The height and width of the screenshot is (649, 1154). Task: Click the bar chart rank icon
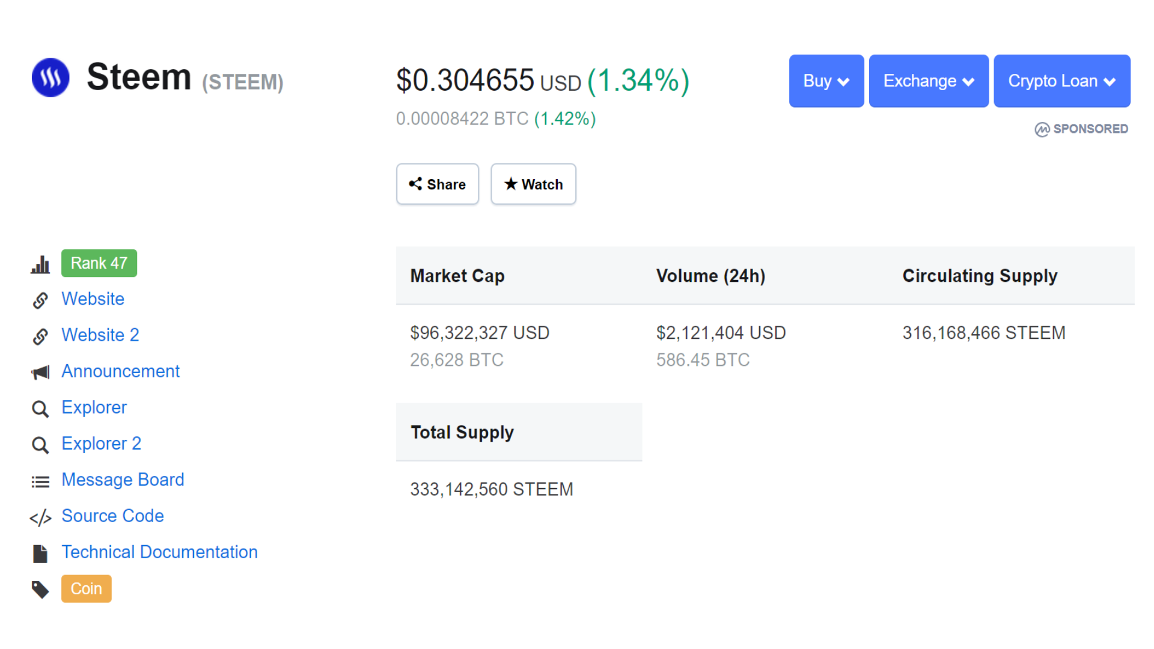(40, 264)
